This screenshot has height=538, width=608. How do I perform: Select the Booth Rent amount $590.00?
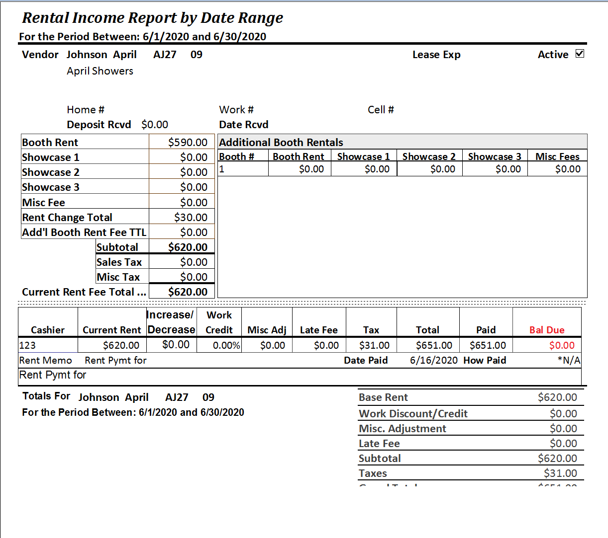(188, 143)
